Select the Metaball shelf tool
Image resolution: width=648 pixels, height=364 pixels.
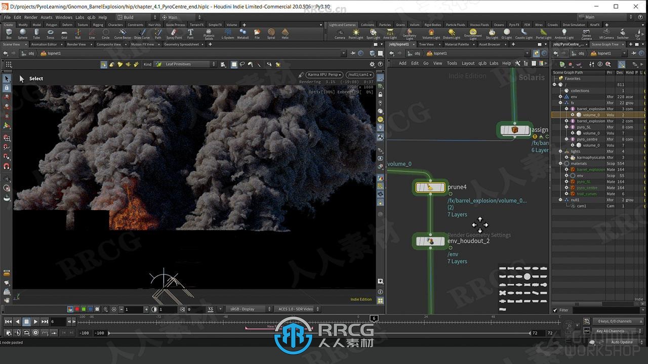click(x=243, y=33)
